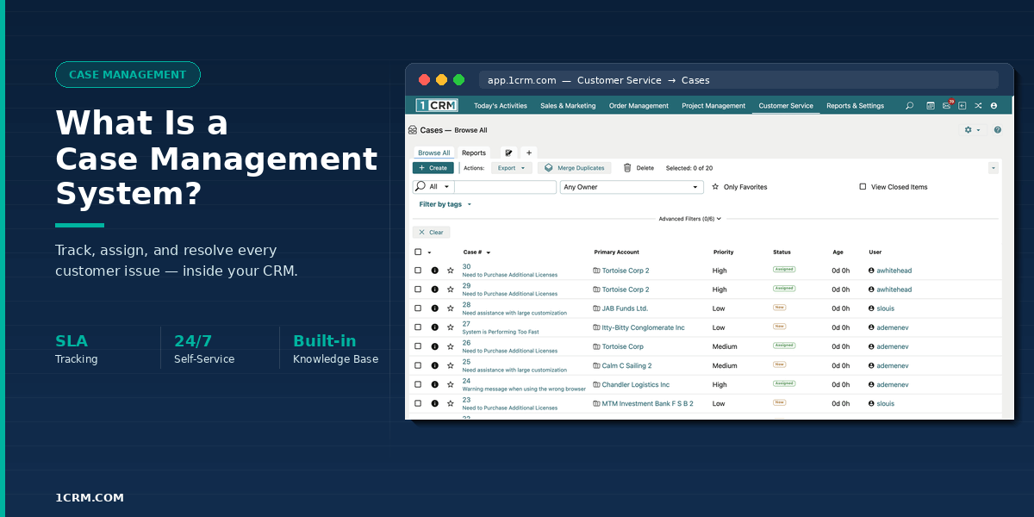Select the checkbox for case 27
Viewport: 1034px width, 517px height.
click(x=418, y=327)
